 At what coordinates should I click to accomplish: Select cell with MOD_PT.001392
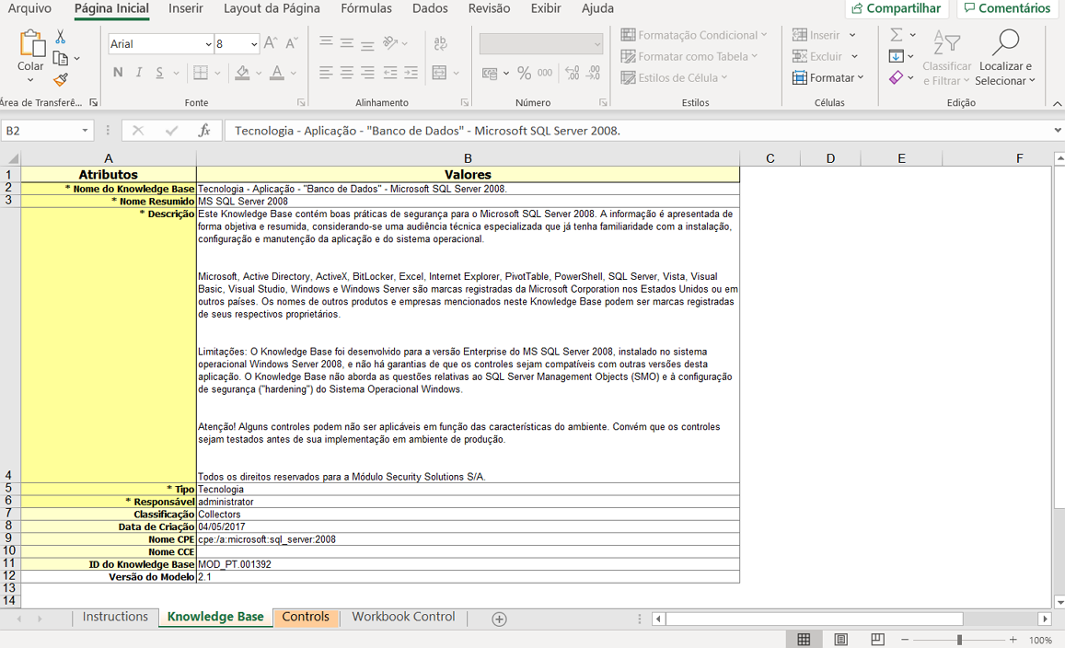click(468, 563)
